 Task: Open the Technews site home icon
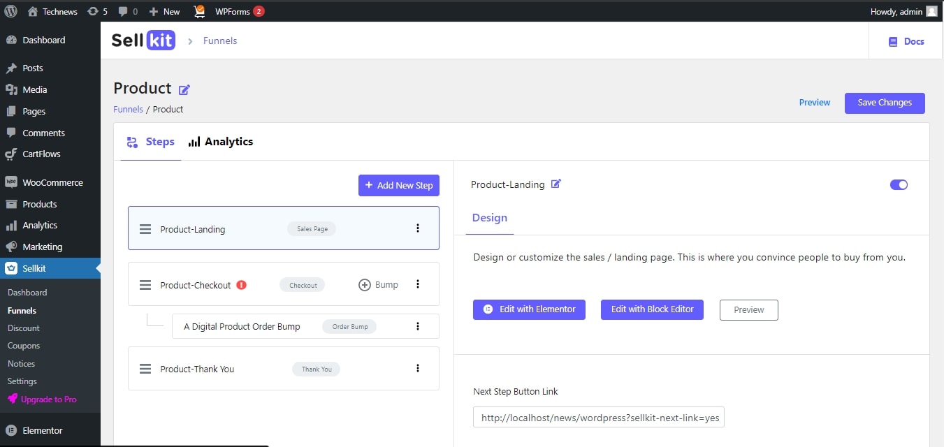pyautogui.click(x=33, y=11)
